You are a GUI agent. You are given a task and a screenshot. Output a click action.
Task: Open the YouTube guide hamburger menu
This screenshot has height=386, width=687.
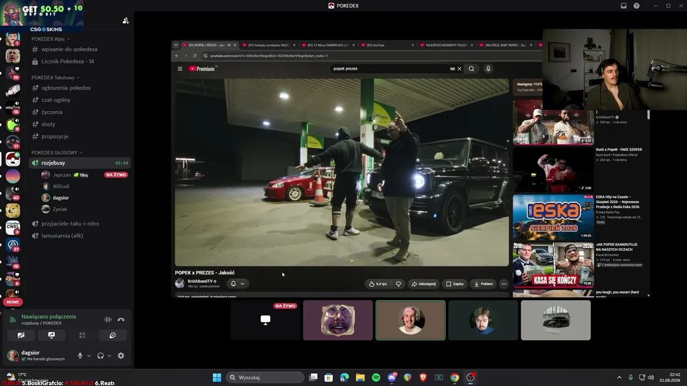tap(180, 69)
